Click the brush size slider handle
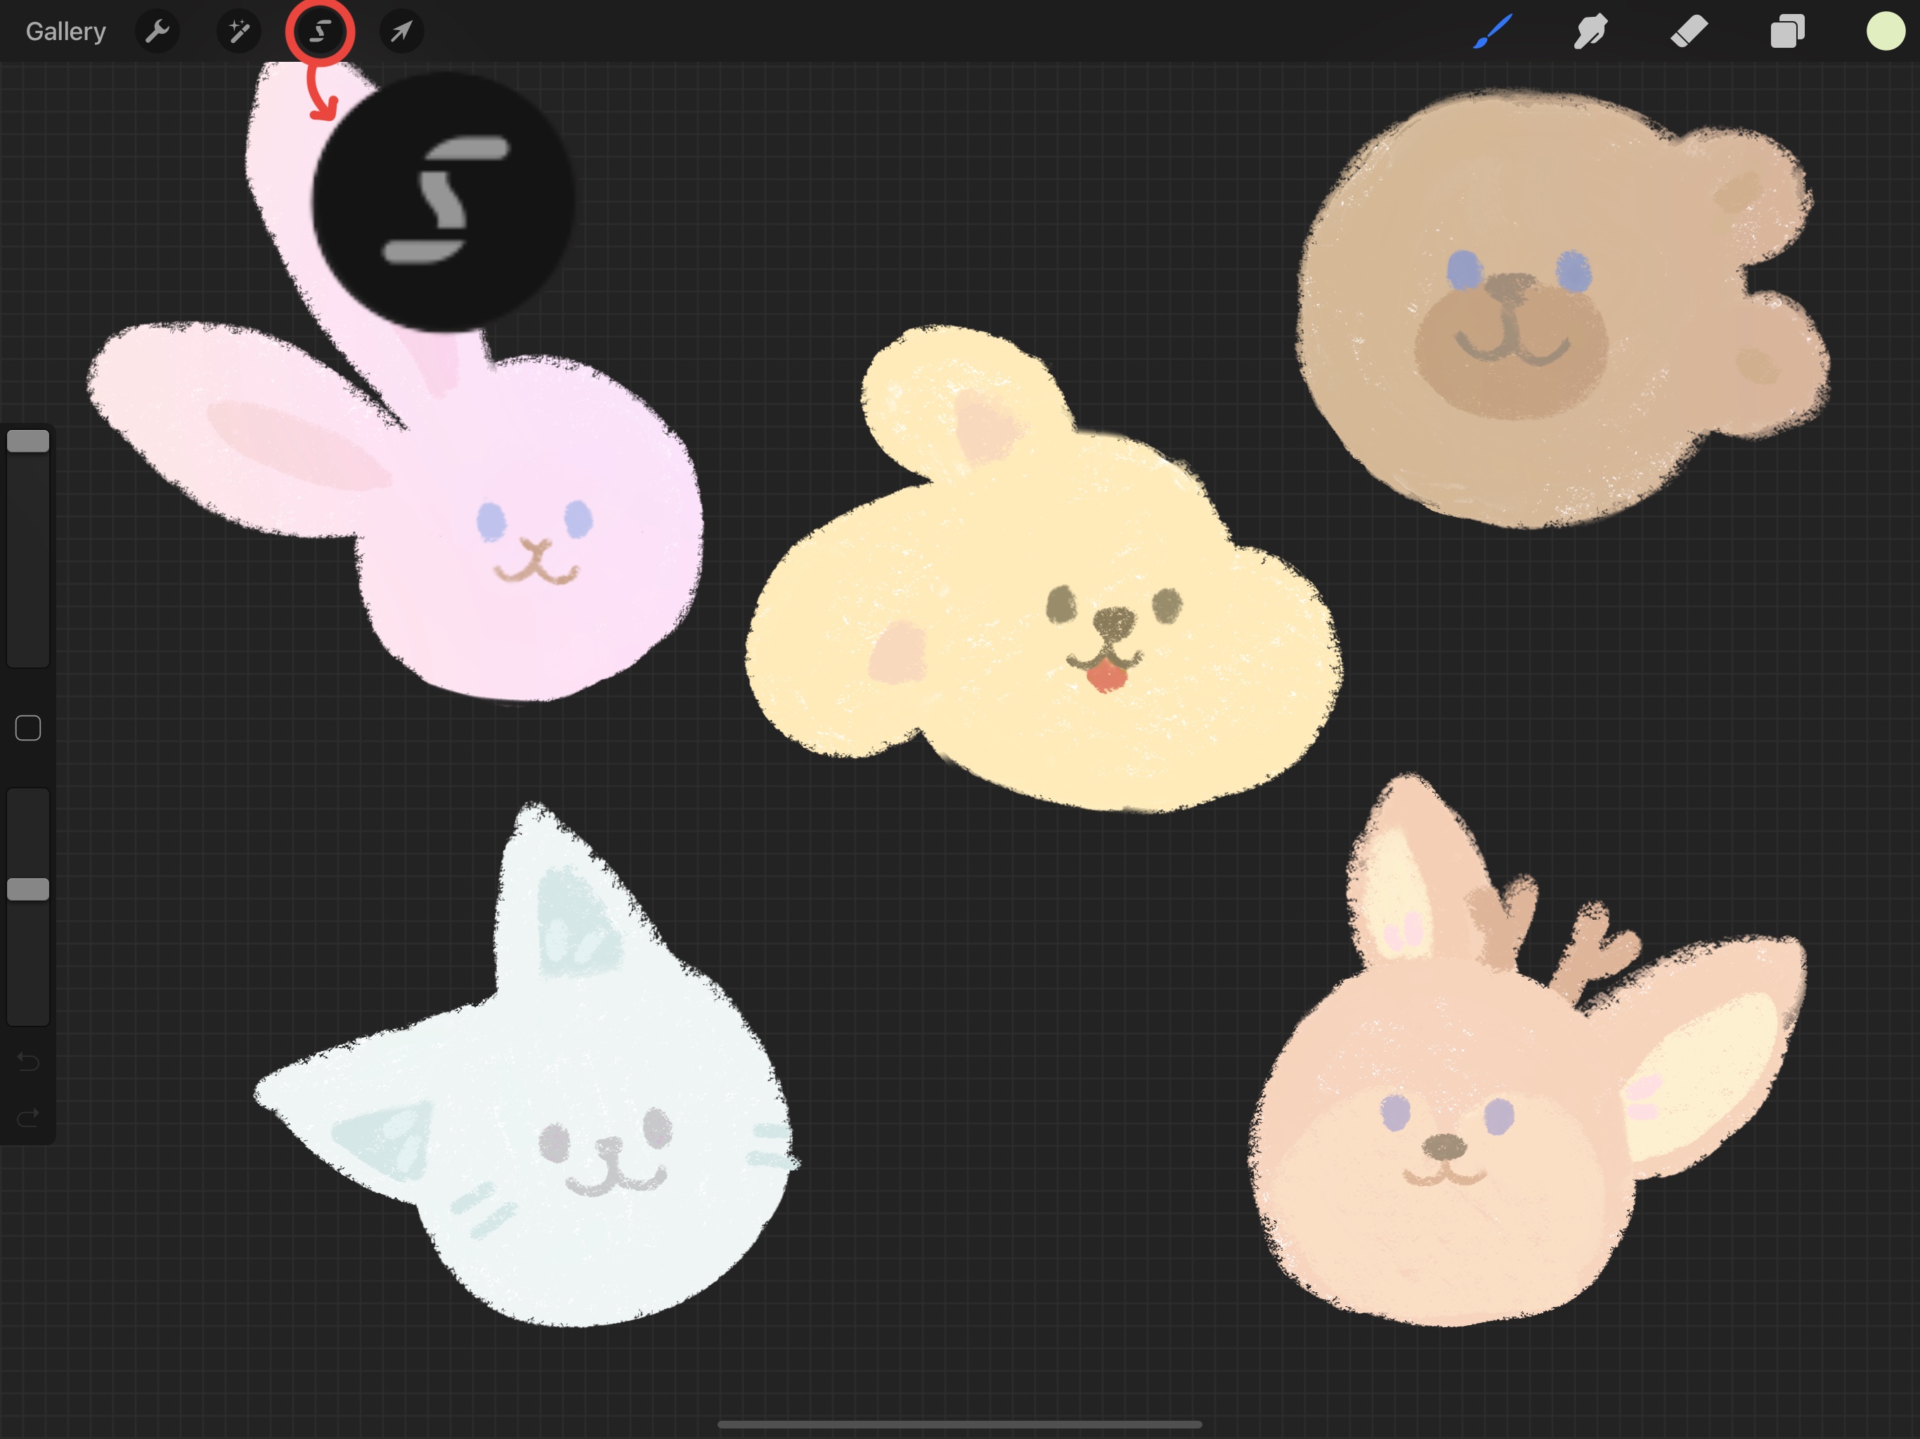 pyautogui.click(x=28, y=441)
